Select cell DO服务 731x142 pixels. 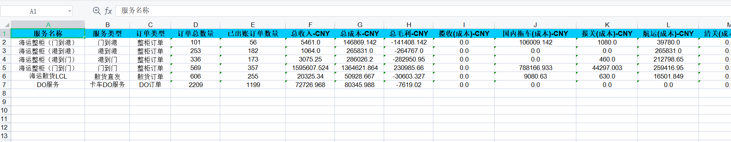48,85
